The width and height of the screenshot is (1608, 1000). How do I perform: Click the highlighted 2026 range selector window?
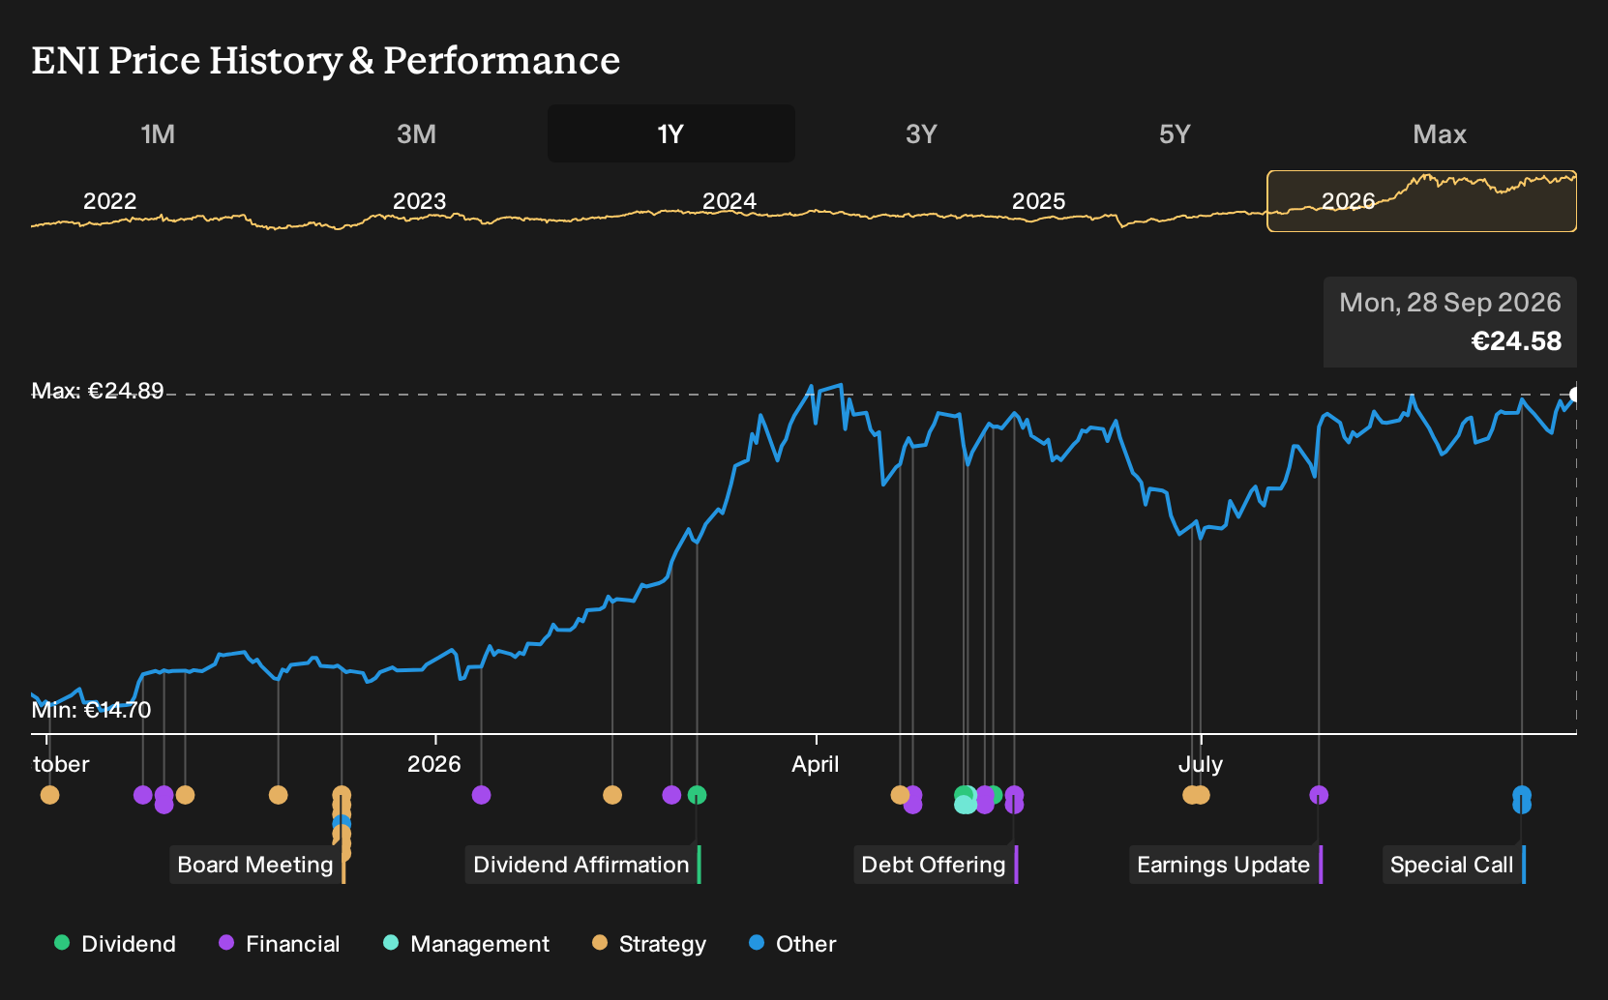(x=1422, y=201)
